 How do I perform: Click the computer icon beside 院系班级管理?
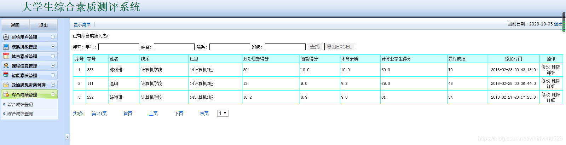(x=6, y=47)
